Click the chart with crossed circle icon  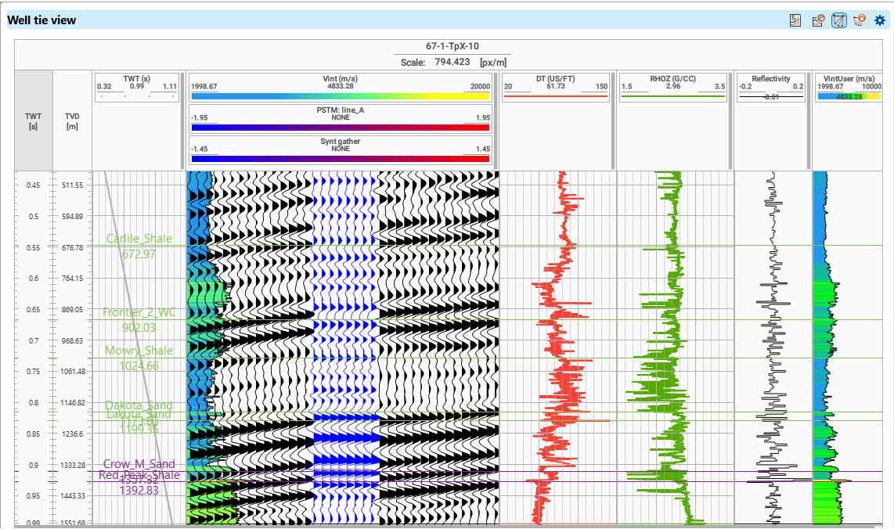(818, 20)
